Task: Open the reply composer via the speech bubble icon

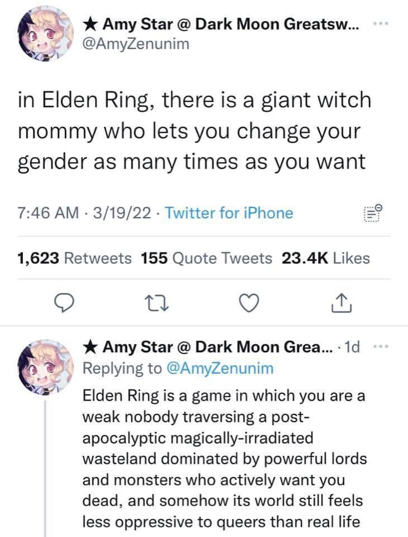Action: pyautogui.click(x=65, y=303)
